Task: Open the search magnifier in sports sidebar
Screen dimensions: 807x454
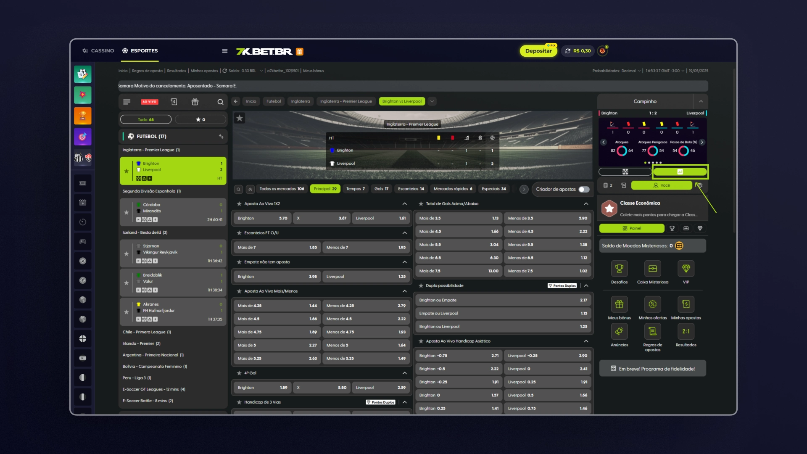Action: tap(220, 102)
